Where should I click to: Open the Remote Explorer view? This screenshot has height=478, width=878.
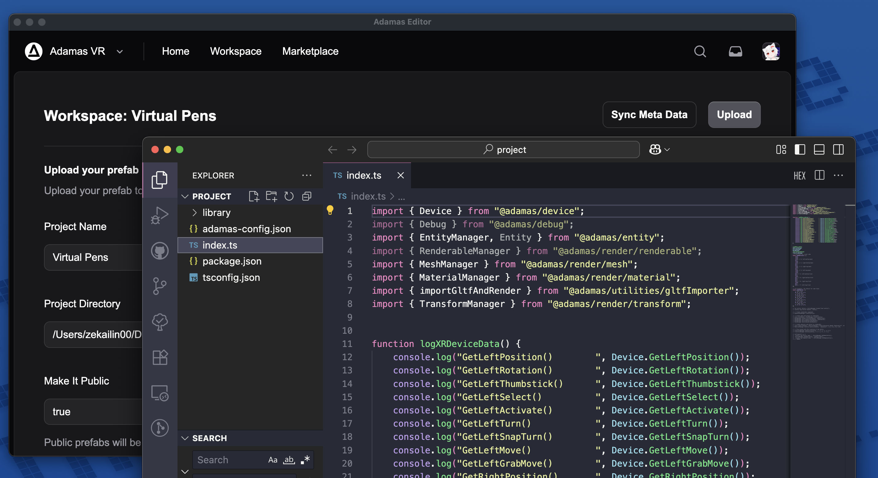160,393
